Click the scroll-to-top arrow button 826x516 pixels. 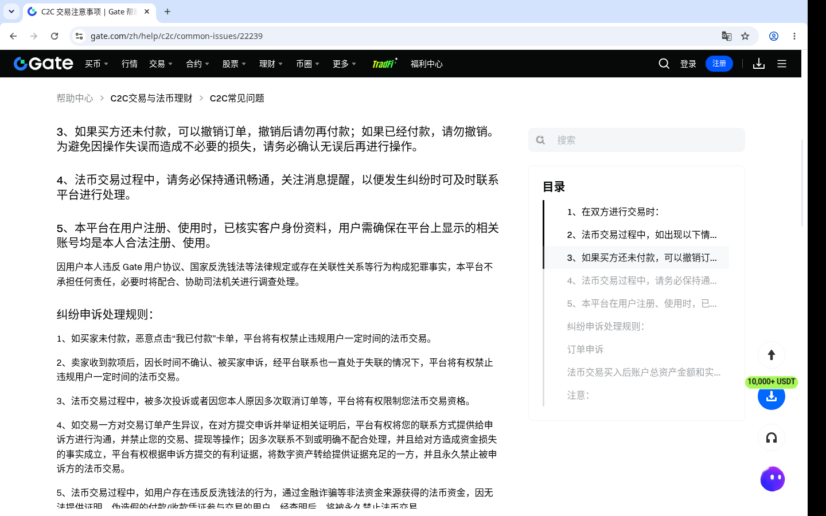tap(772, 355)
